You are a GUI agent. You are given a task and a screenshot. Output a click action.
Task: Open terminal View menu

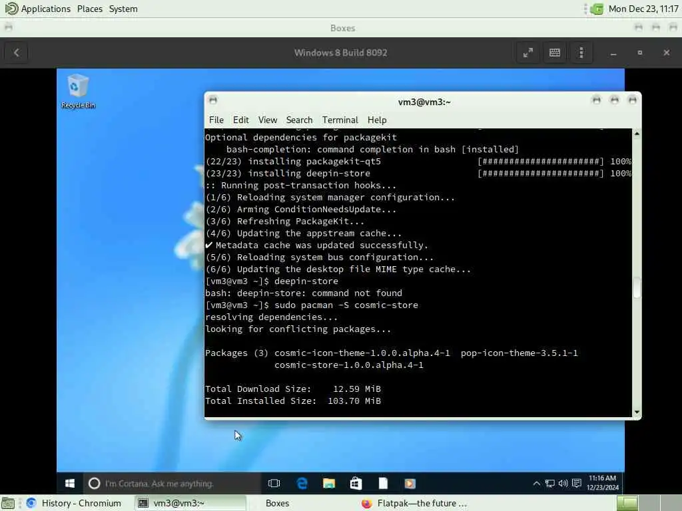pos(268,120)
